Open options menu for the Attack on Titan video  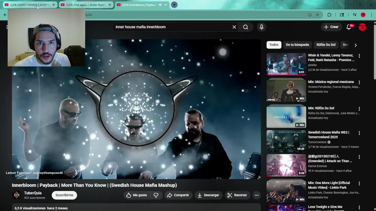click(359, 157)
